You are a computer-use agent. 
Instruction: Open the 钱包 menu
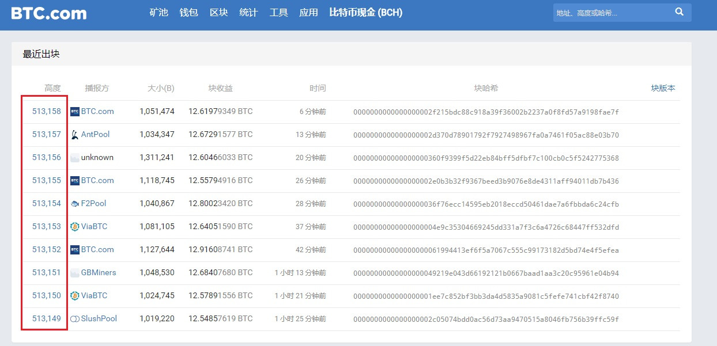click(188, 12)
